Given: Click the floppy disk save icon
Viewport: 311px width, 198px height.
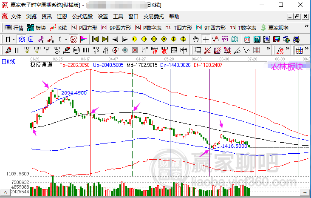Looking at the screenshot, I should pyautogui.click(x=277, y=39).
